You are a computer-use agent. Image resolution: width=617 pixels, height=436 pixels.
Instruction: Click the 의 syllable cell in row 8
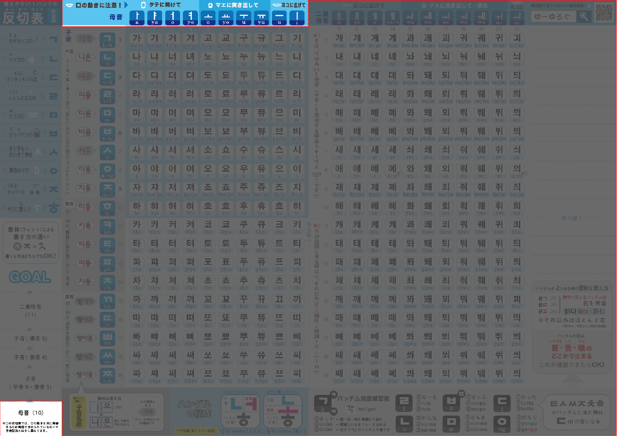coord(517,171)
